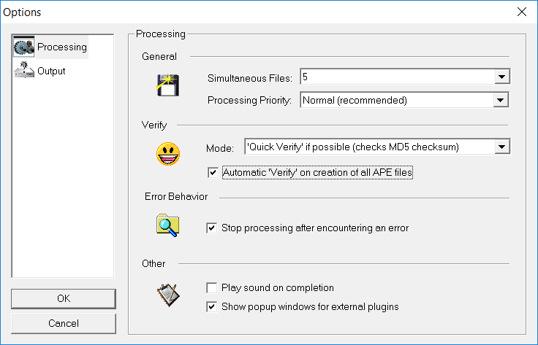Image resolution: width=538 pixels, height=345 pixels.
Task: Switch to the Output options page
Action: click(51, 71)
